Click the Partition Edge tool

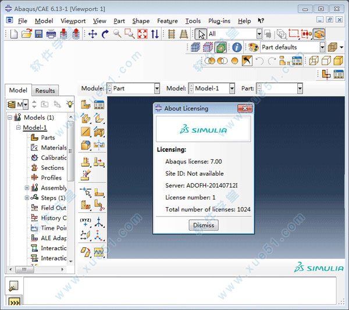86,192
